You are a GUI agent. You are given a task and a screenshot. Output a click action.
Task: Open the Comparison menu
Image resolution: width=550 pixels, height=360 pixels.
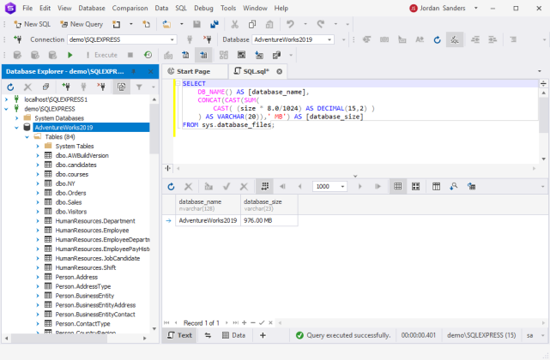(129, 8)
